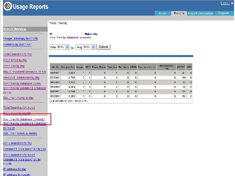
Task: Click the Chimica column header
Action: 112,67
